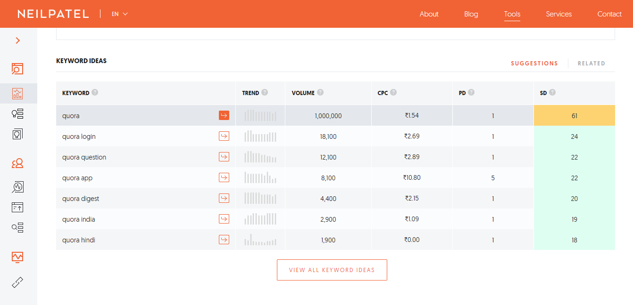Click the volume value 18,100
Screen dimensions: 633x305
[x=328, y=136]
